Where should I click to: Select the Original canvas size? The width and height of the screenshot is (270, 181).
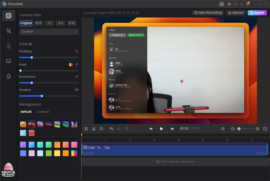pos(26,23)
